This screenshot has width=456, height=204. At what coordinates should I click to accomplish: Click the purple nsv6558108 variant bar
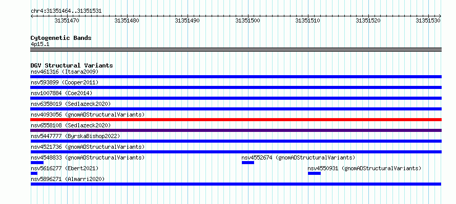pos(236,130)
